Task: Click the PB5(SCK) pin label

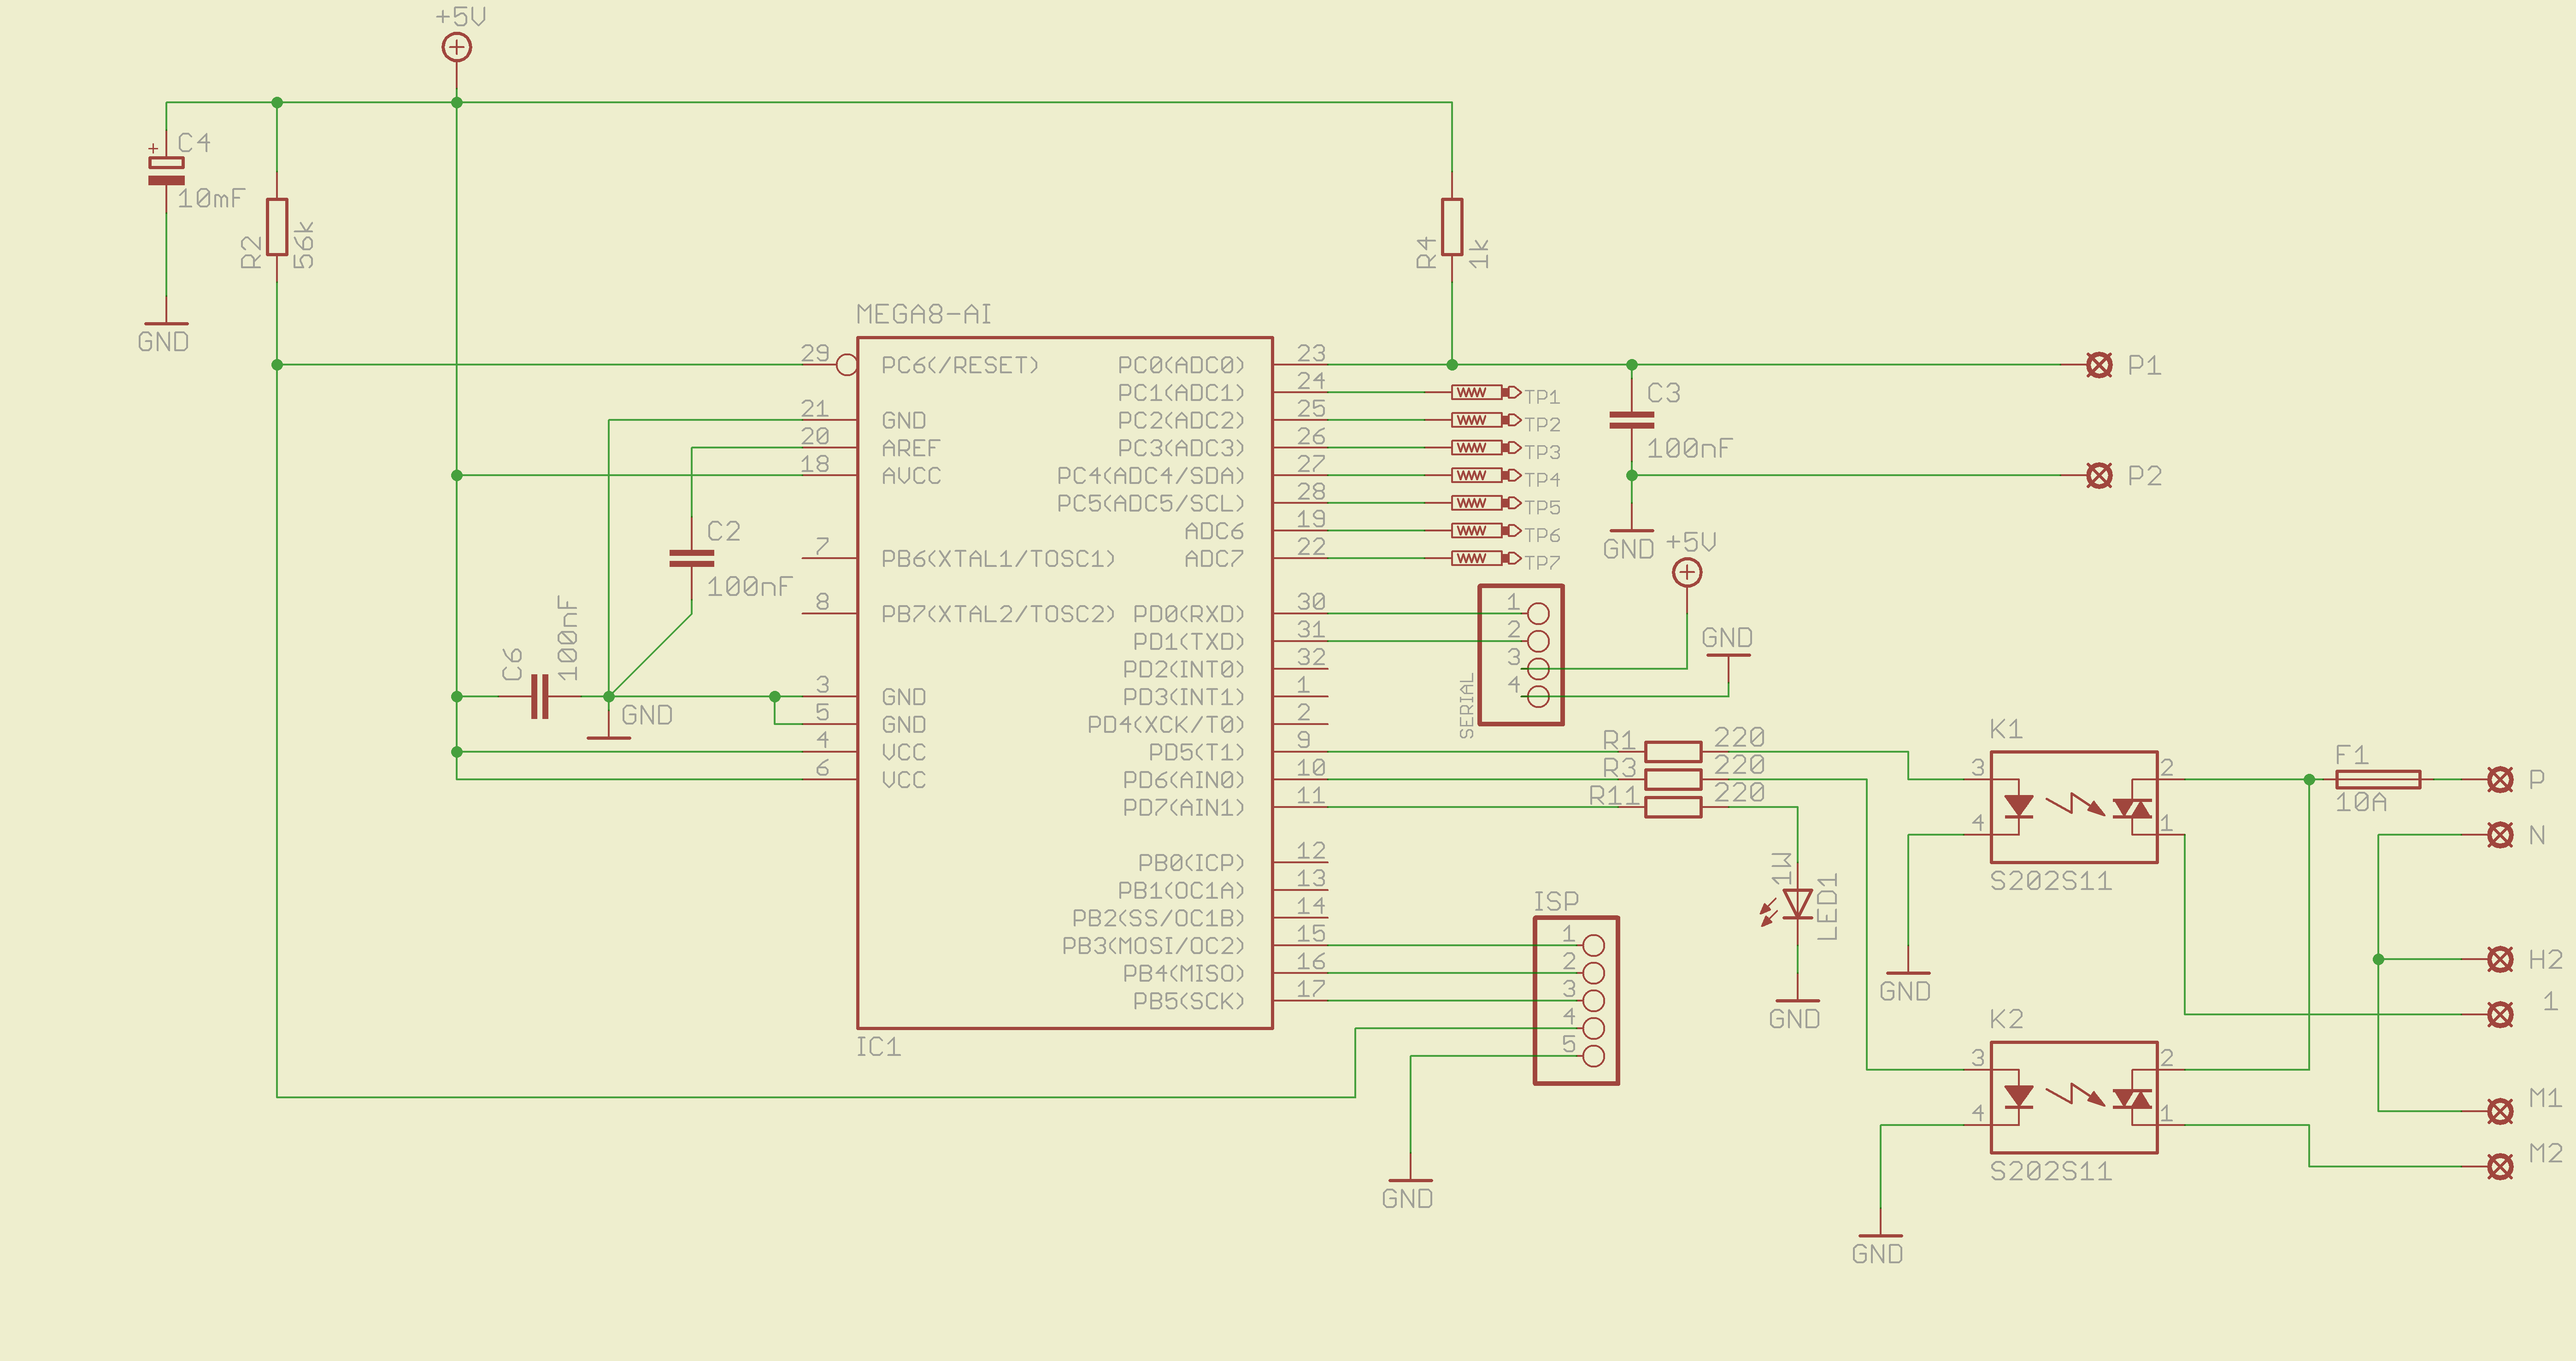Action: (1189, 1001)
